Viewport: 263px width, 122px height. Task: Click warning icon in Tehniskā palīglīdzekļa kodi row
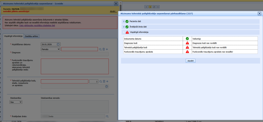pos(187,48)
